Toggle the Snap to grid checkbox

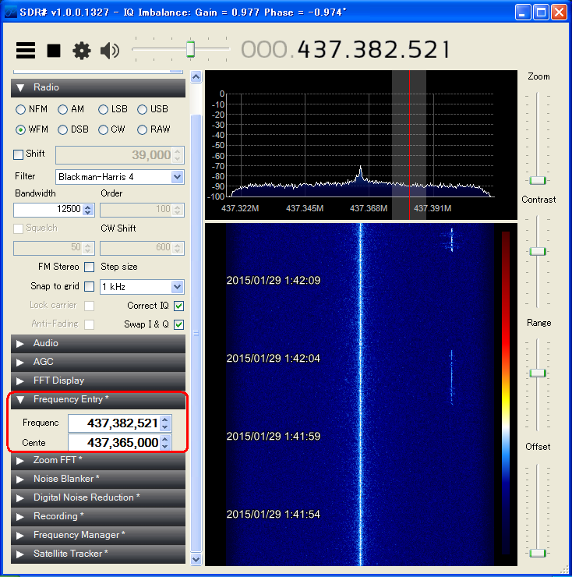point(89,286)
